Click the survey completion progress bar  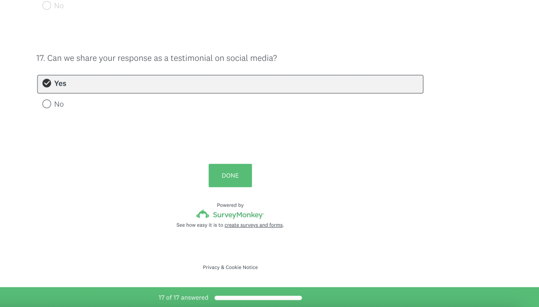point(258,298)
